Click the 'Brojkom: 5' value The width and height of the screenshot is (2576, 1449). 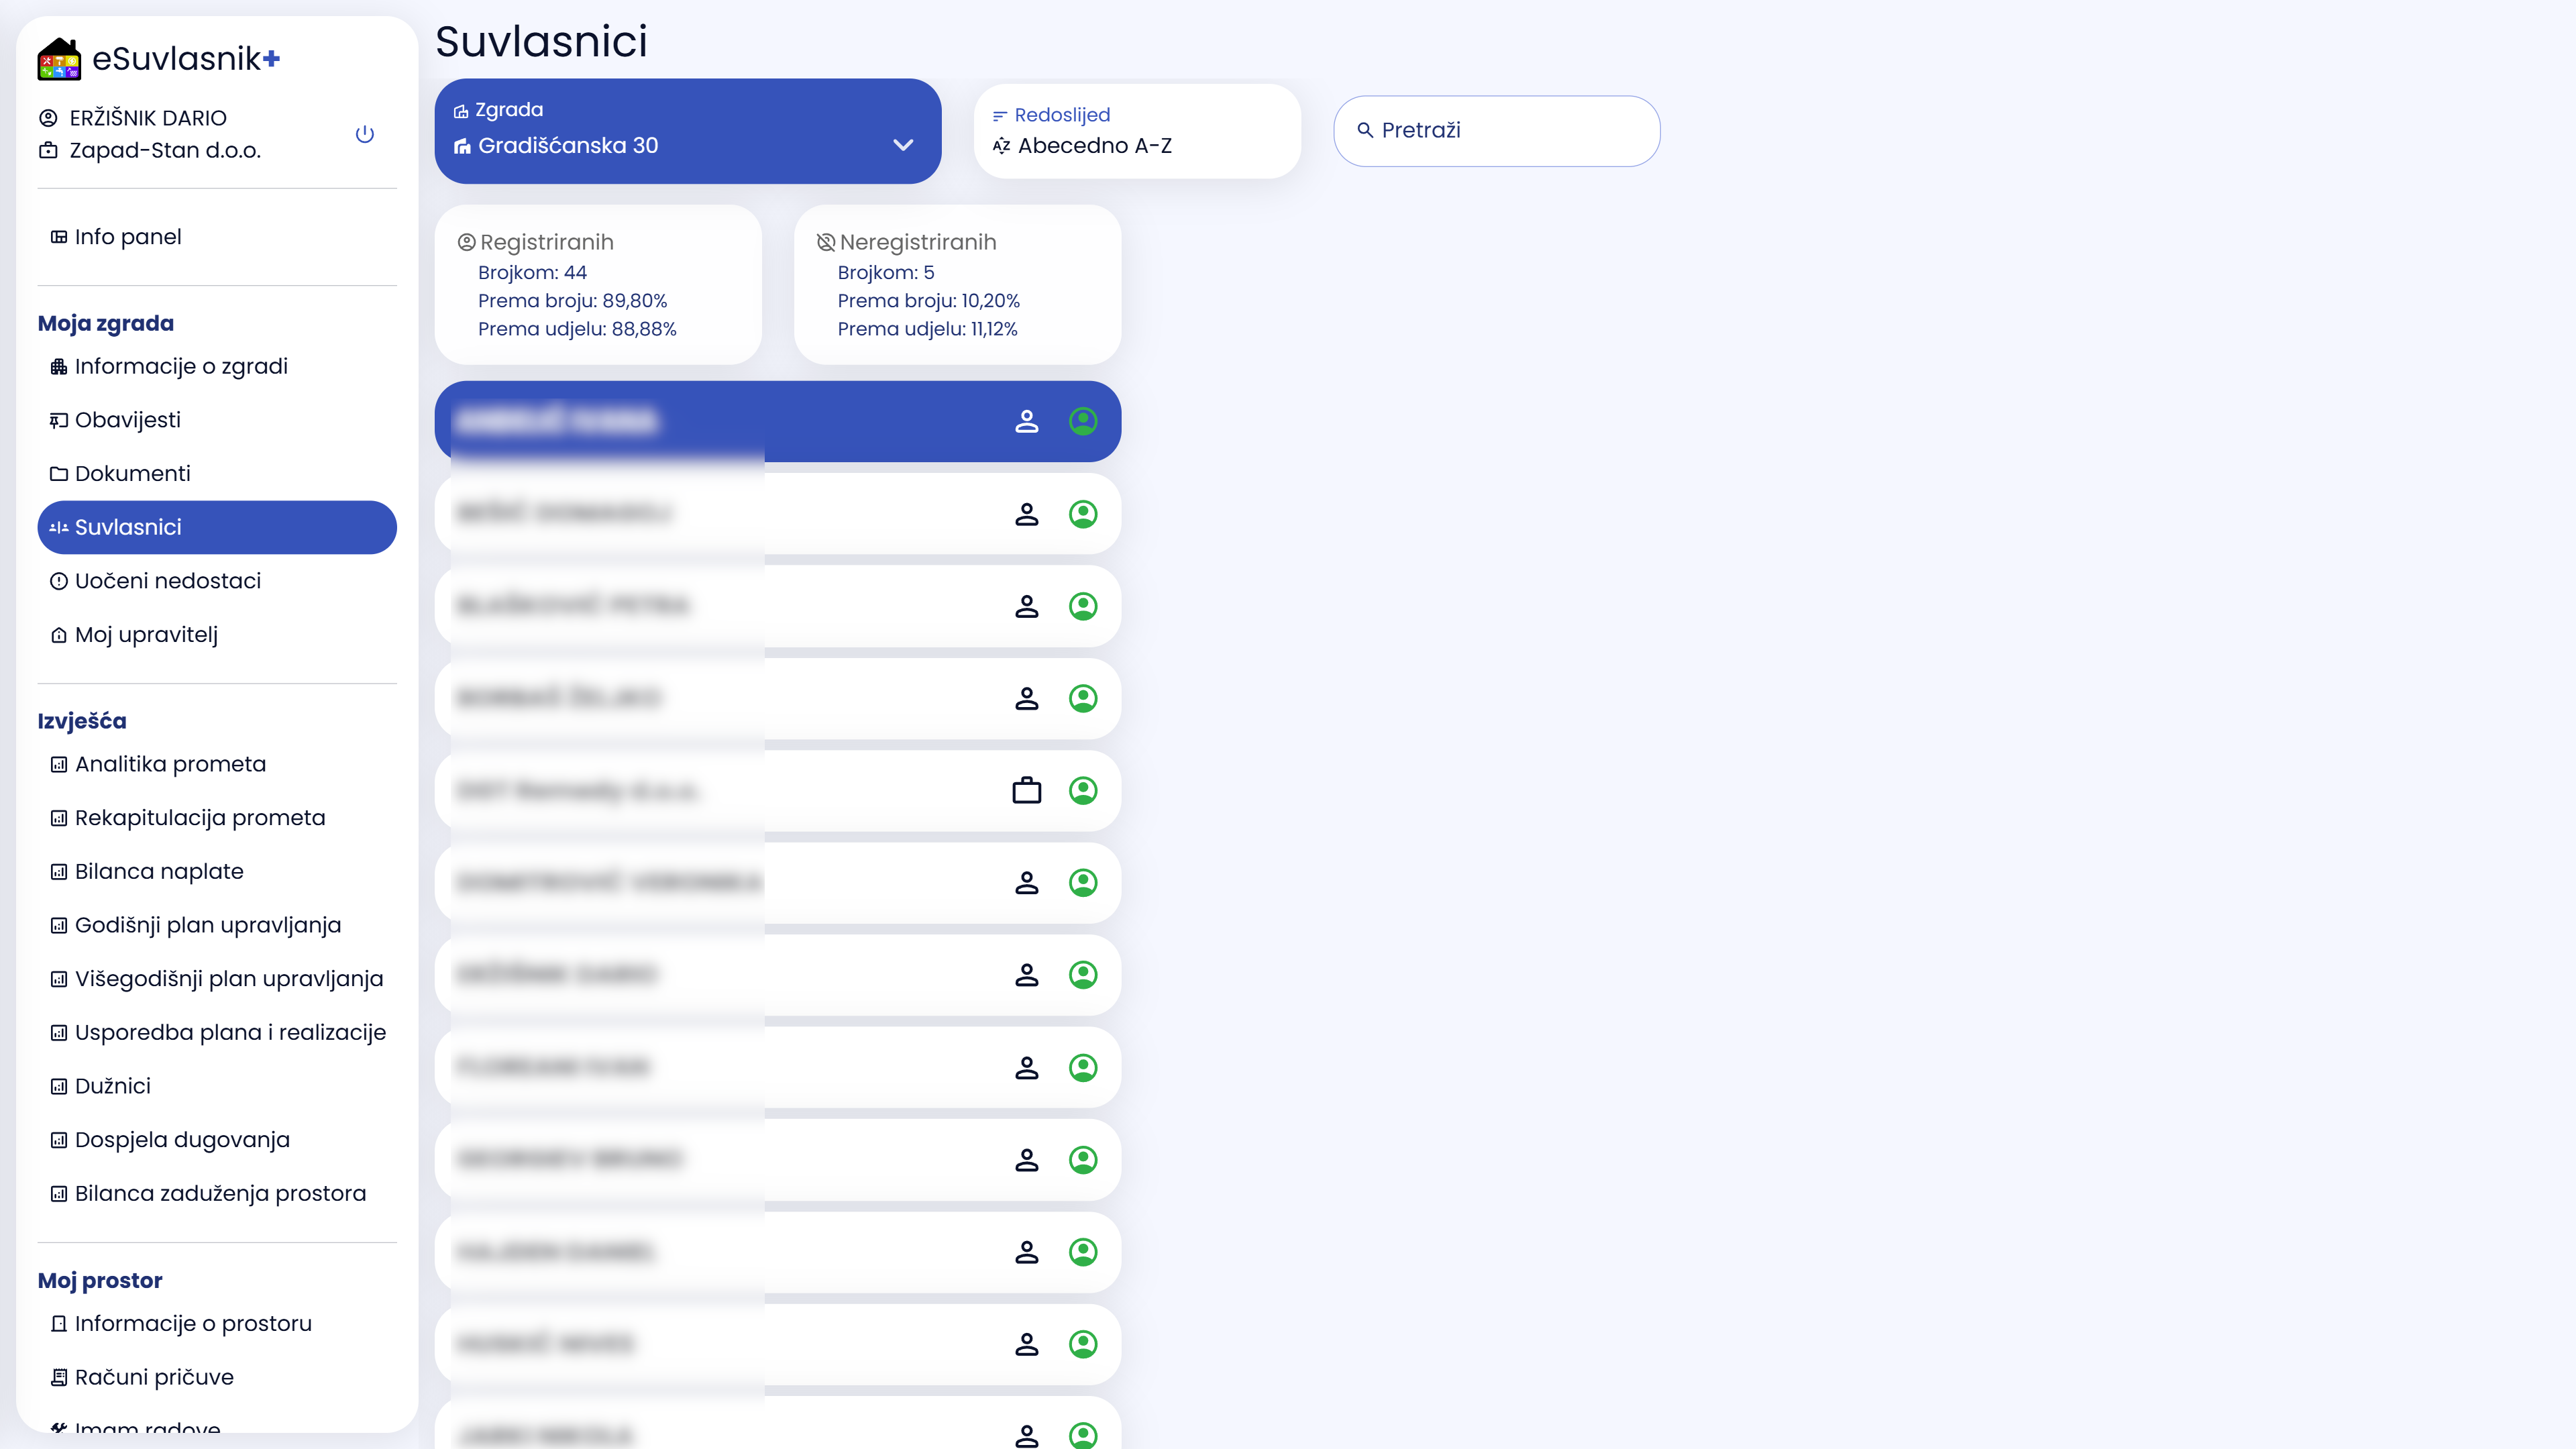tap(886, 272)
